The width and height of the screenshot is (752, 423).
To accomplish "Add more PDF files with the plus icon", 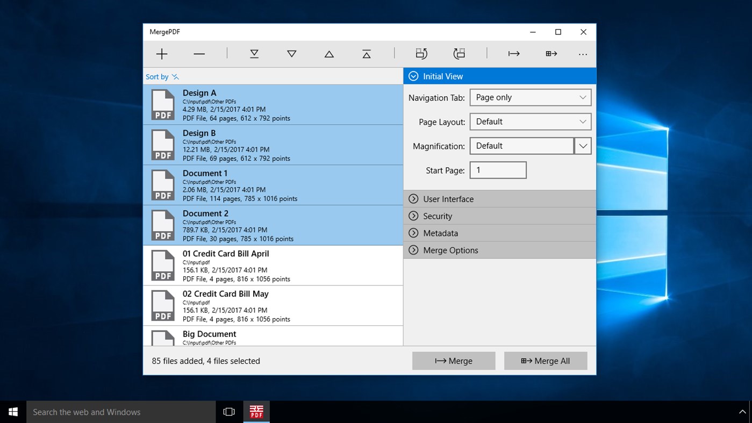I will 161,53.
